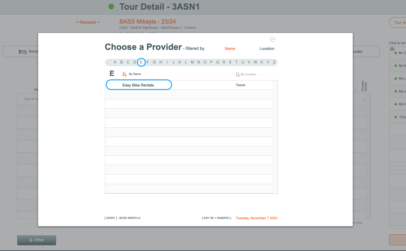Select letter D in alphabet bar
The image size is (406, 251).
tap(135, 62)
